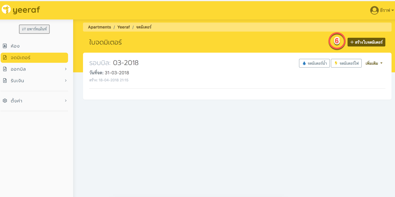
Task: Open the เพิ่มเติม dropdown for 03-2018
Action: tap(374, 63)
